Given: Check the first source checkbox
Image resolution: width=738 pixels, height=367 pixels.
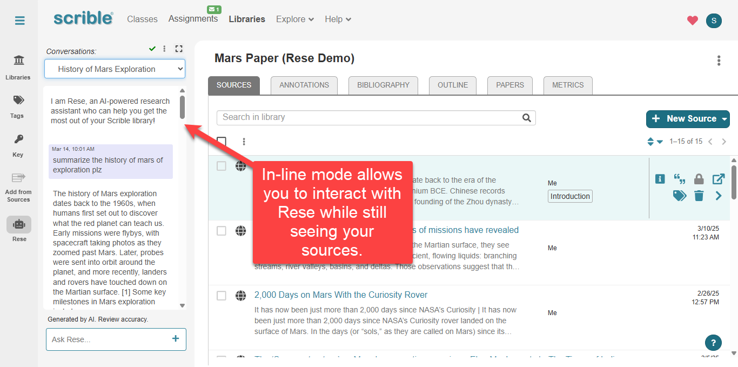Looking at the screenshot, I should point(222,166).
